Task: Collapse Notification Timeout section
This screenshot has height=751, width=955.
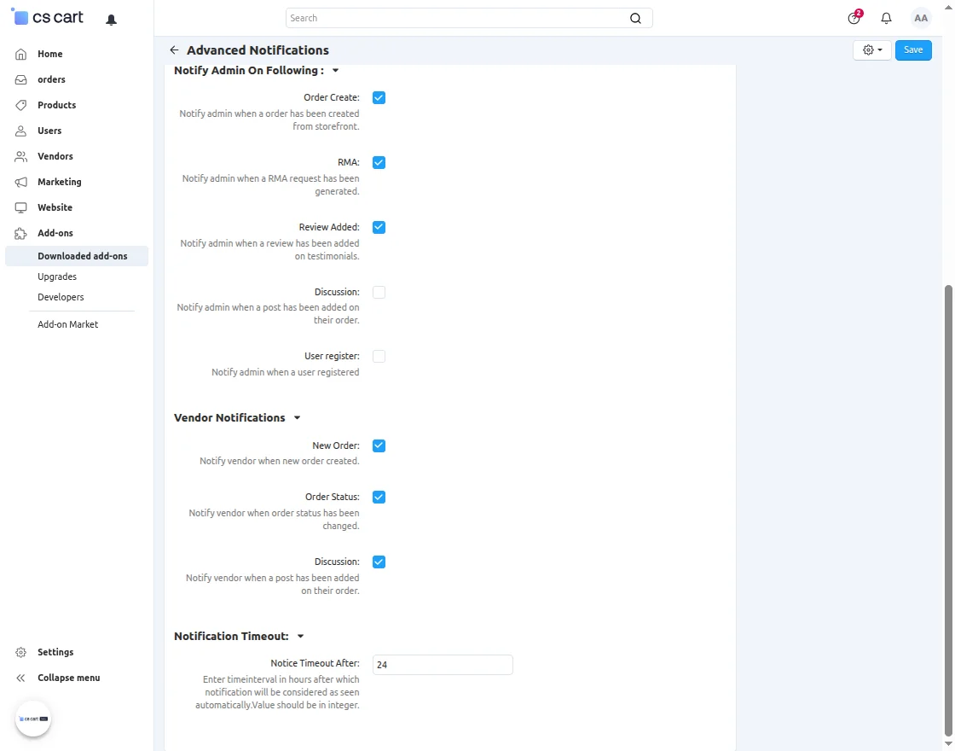Action: pyautogui.click(x=300, y=637)
